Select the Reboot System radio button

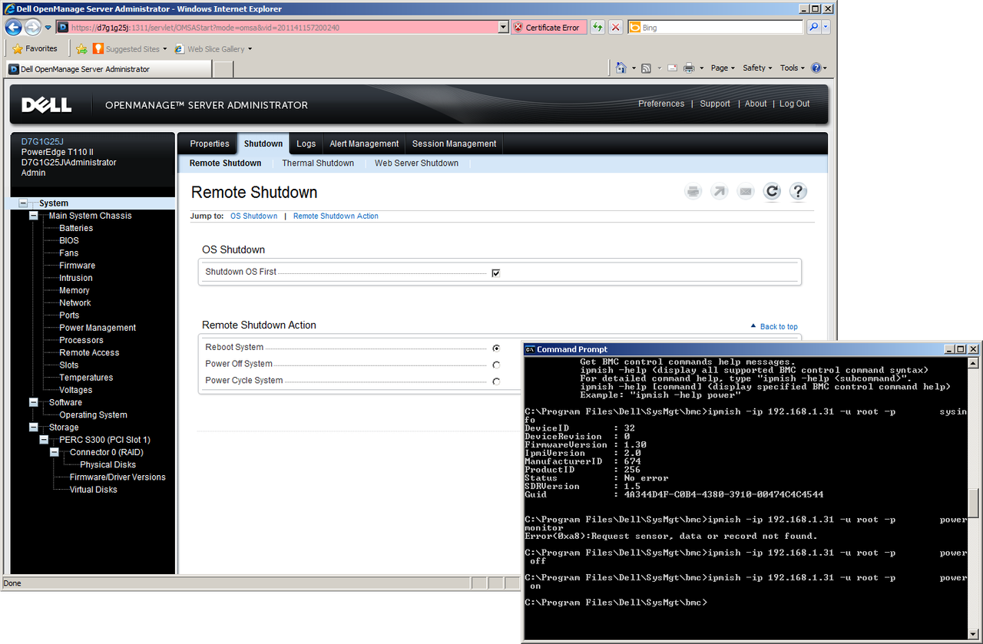(496, 348)
